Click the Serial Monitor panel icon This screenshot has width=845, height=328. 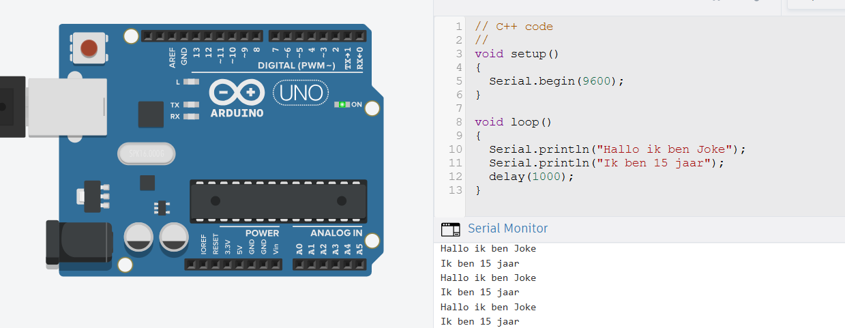click(450, 229)
